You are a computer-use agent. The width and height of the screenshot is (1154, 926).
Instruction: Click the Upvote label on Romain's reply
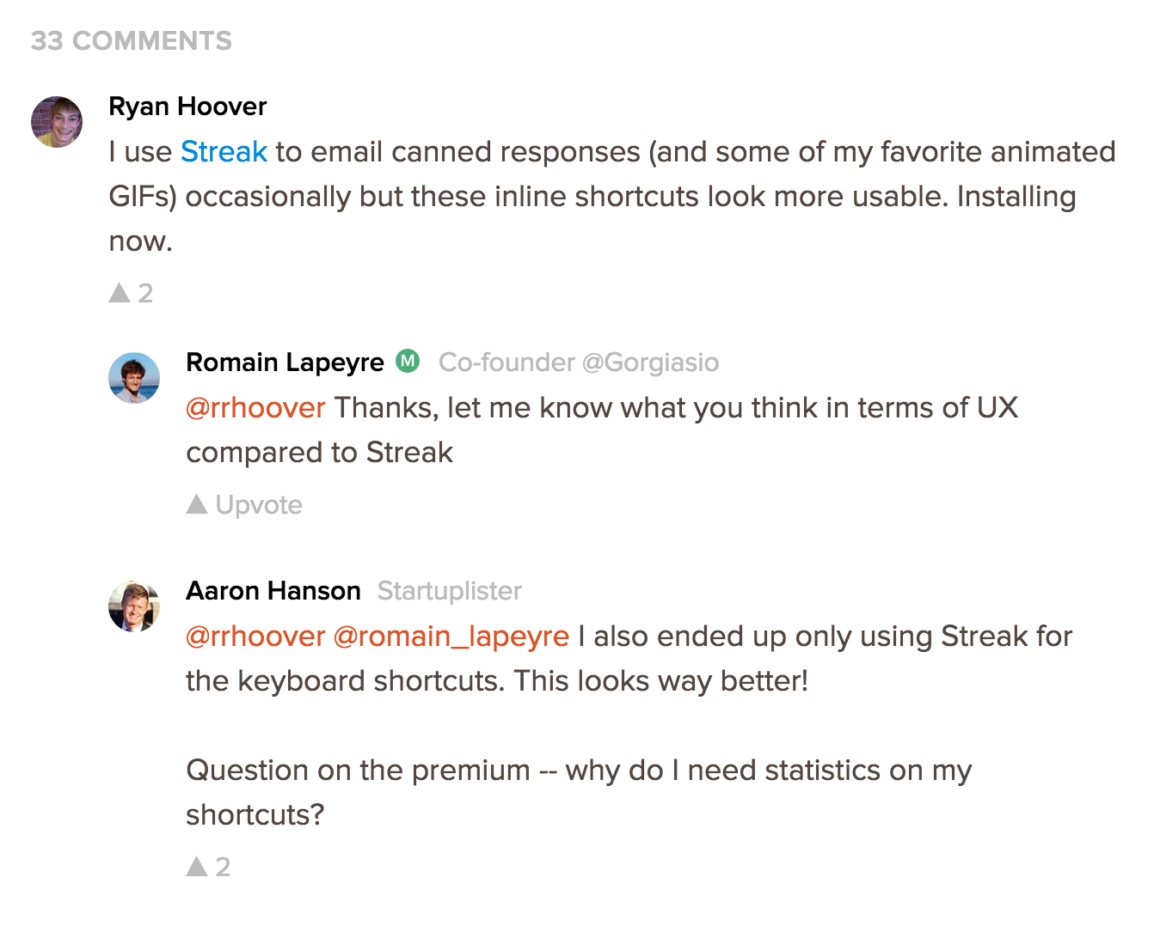click(259, 505)
